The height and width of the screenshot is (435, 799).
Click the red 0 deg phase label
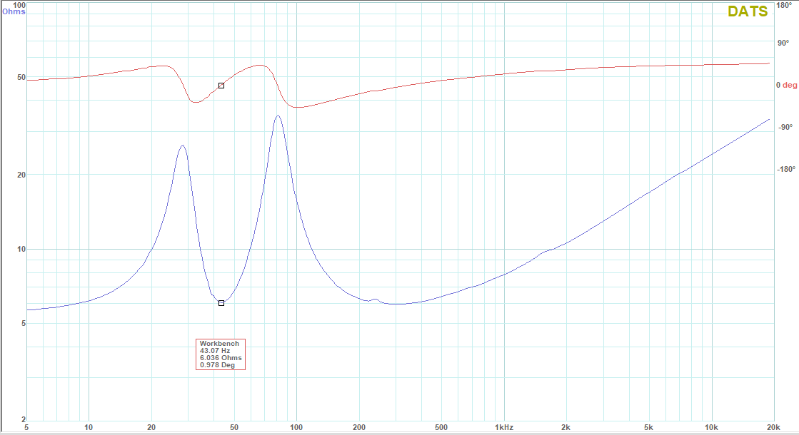786,85
